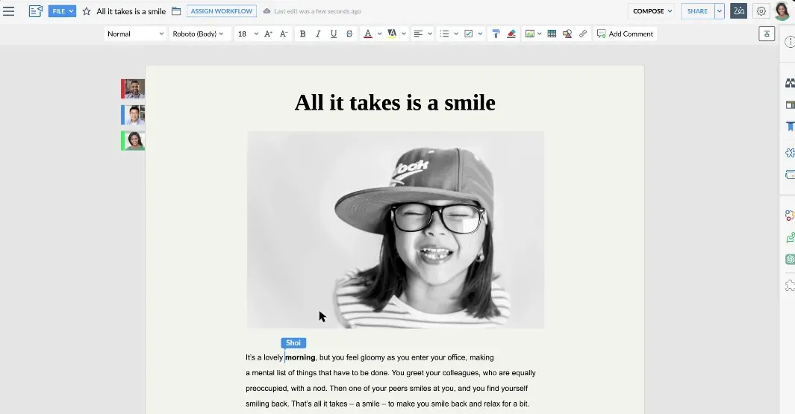Click the strikethrough icon
Screen dimensions: 795x414
pos(349,34)
